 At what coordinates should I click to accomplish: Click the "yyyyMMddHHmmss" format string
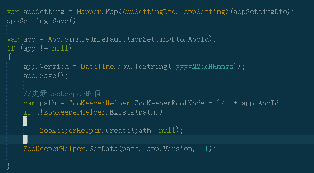click(x=205, y=67)
